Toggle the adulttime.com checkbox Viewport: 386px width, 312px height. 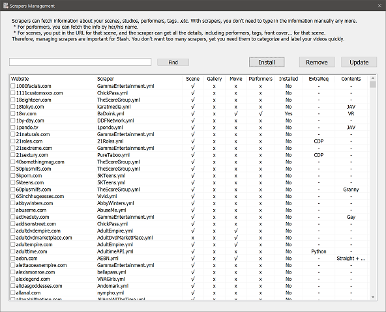(x=13, y=251)
